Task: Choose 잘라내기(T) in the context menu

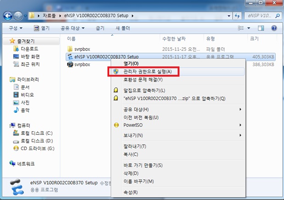Action: coord(178,146)
